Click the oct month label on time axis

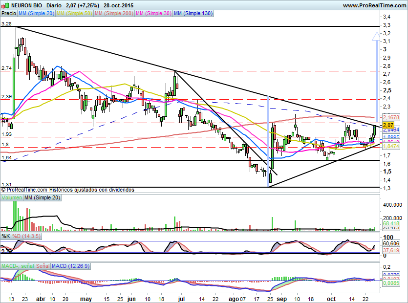click(331, 299)
